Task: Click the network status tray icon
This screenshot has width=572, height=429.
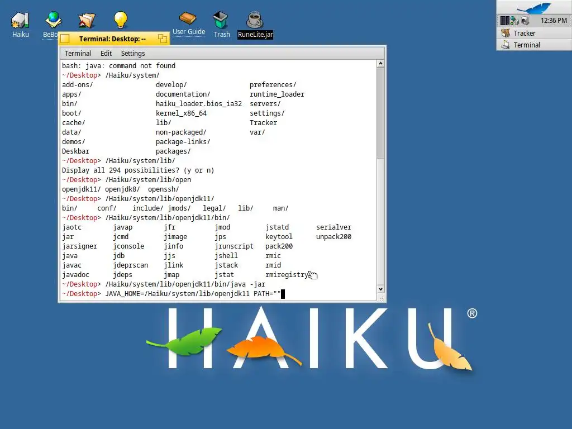Action: coord(514,21)
